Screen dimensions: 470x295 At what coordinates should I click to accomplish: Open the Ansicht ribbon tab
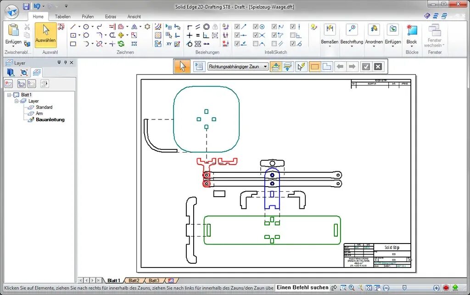point(134,17)
